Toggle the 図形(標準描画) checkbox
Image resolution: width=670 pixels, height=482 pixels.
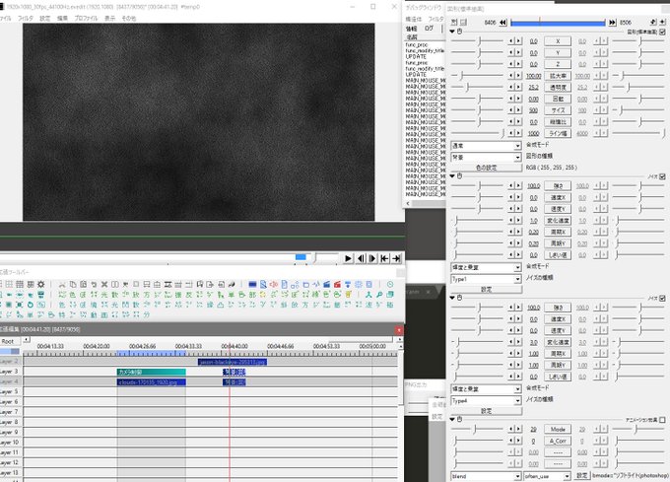coord(662,33)
